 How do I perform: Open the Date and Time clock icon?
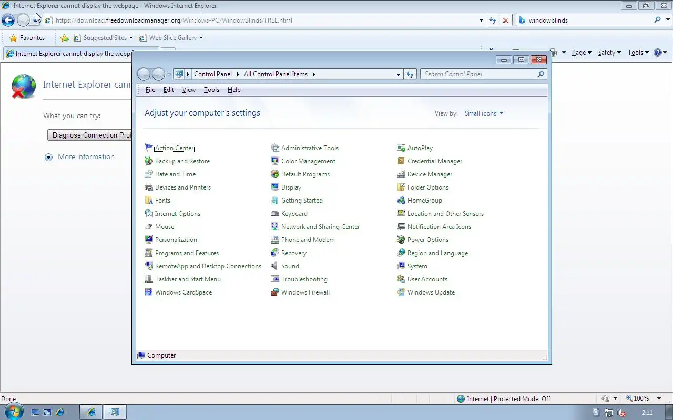click(149, 174)
